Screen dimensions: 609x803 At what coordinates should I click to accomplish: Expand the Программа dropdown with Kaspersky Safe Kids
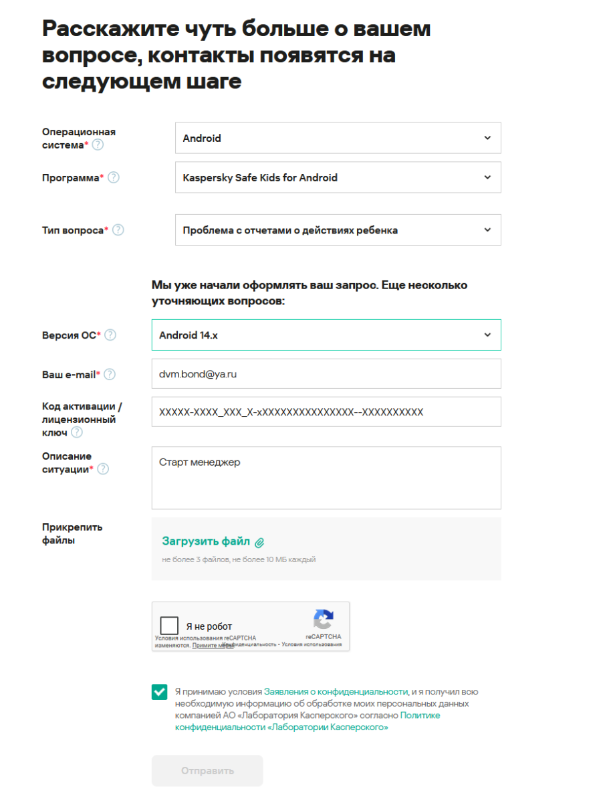coord(338,177)
